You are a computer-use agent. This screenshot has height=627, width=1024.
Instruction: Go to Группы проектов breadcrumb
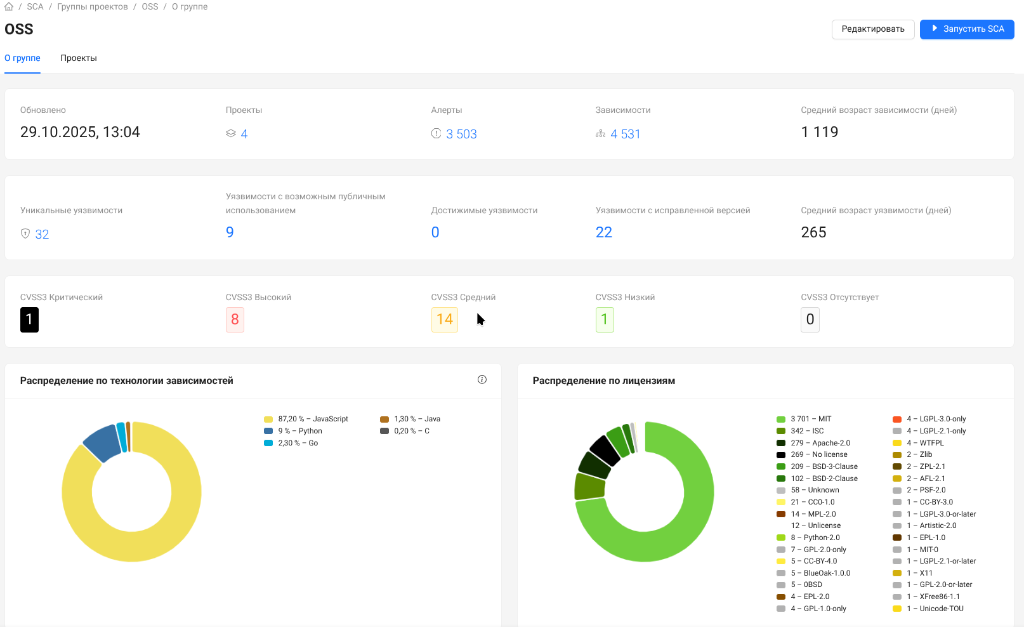coord(93,7)
